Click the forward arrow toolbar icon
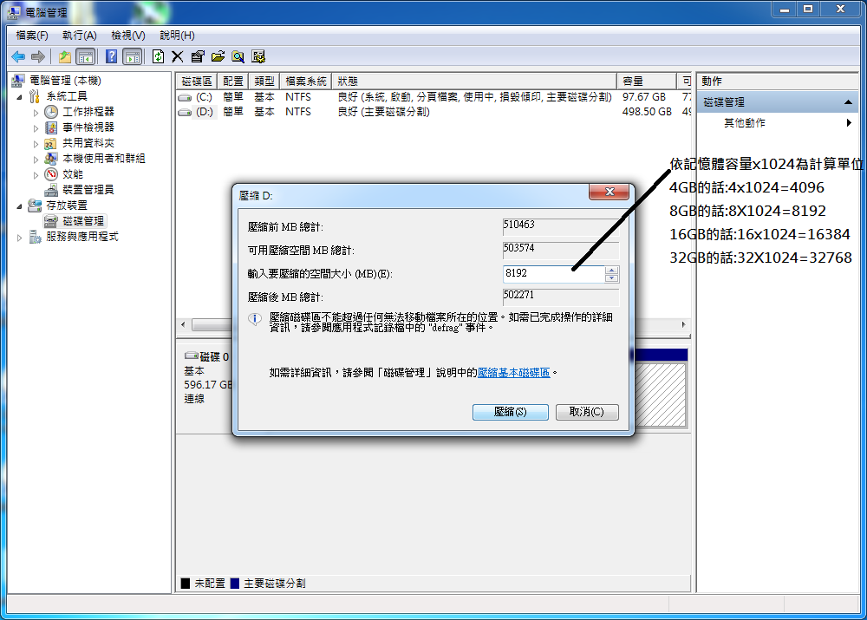Screen dimensions: 867x620 pyautogui.click(x=38, y=56)
